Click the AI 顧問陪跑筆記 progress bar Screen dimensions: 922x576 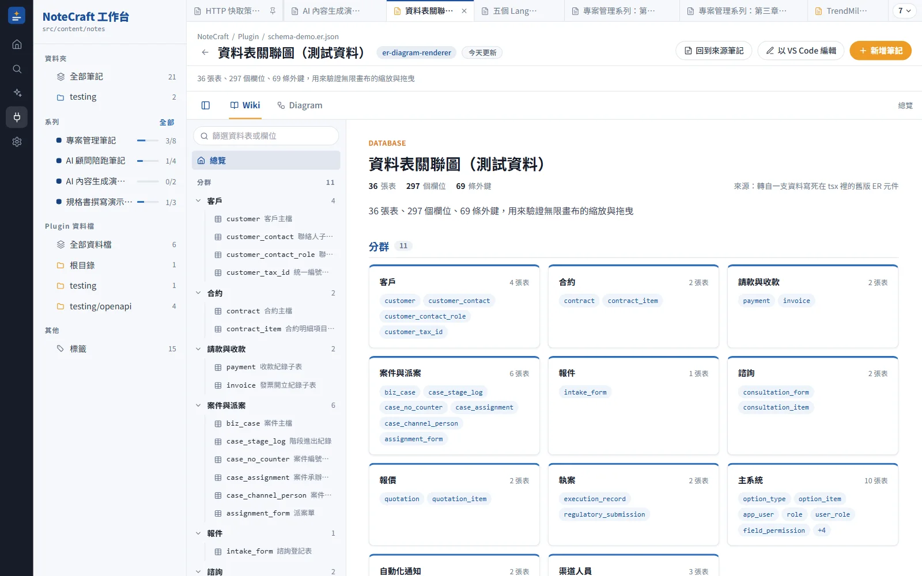click(x=148, y=161)
